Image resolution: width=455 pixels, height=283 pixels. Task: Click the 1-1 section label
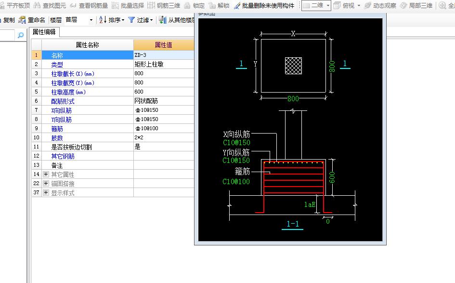pos(293,224)
